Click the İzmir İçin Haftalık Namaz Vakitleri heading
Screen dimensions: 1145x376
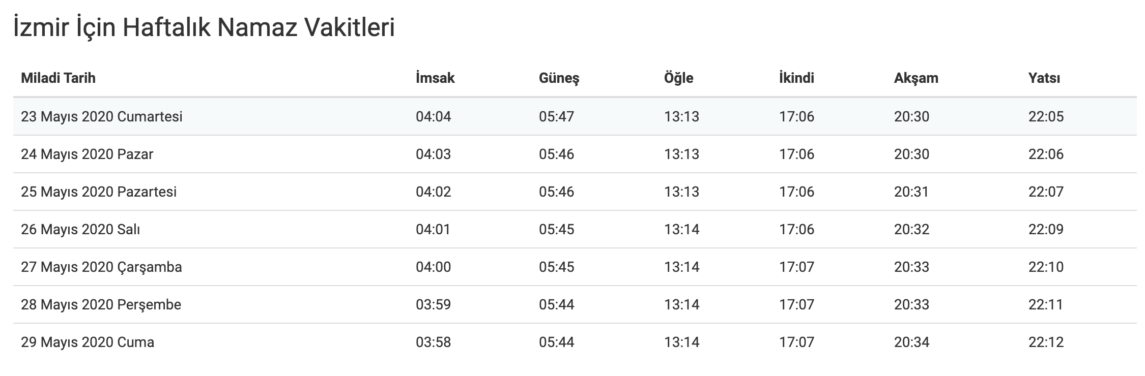click(x=204, y=28)
